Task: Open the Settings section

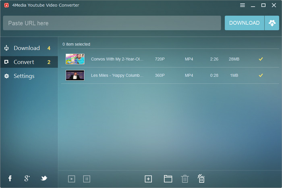Action: [24, 76]
